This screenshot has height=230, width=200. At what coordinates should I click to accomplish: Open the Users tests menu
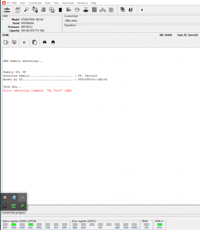point(68,3)
